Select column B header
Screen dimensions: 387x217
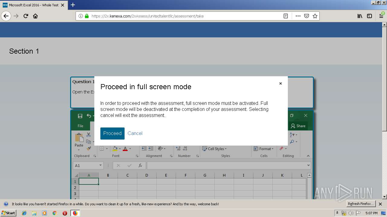[108, 175]
